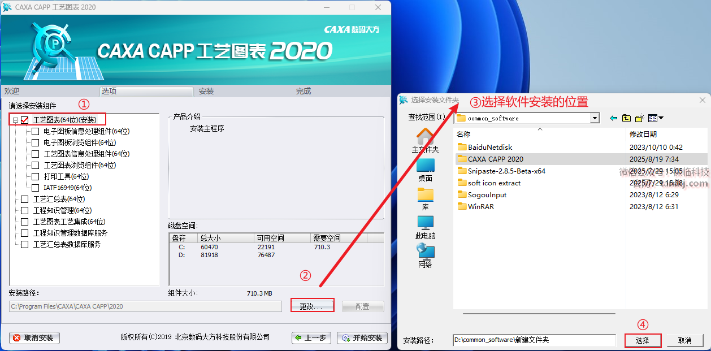Image resolution: width=711 pixels, height=351 pixels.
Task: Check 工艺汇总表(64位) component
Action: click(24, 199)
